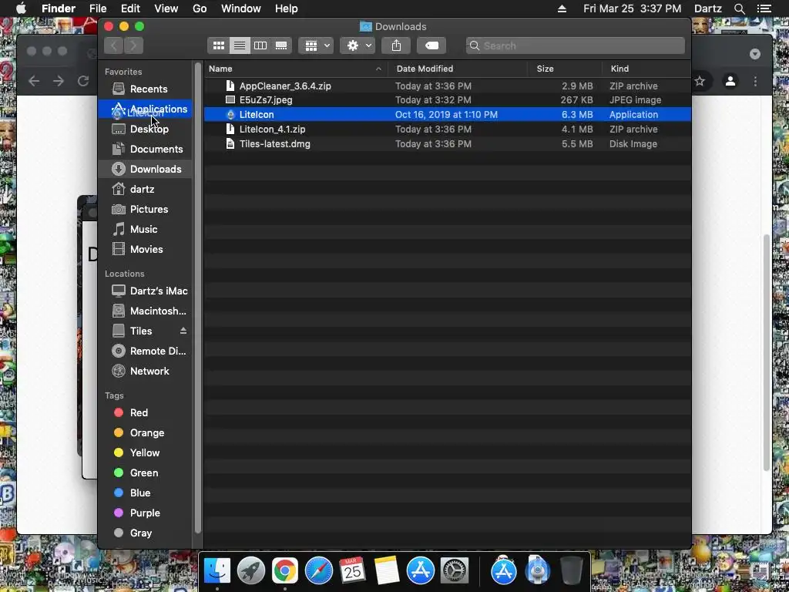Go forward with the Finder forward arrow
This screenshot has width=789, height=592.
pyautogui.click(x=133, y=45)
